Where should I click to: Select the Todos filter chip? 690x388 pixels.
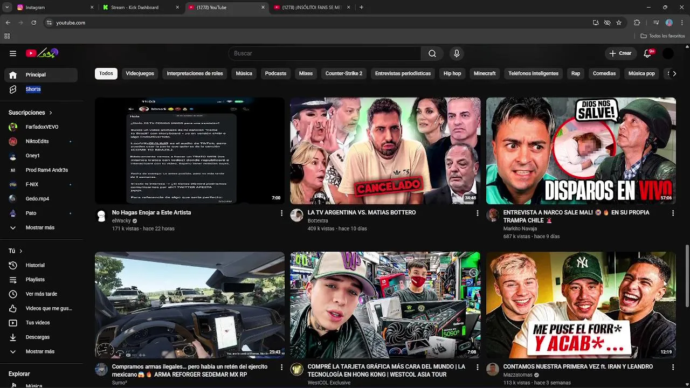(x=106, y=73)
